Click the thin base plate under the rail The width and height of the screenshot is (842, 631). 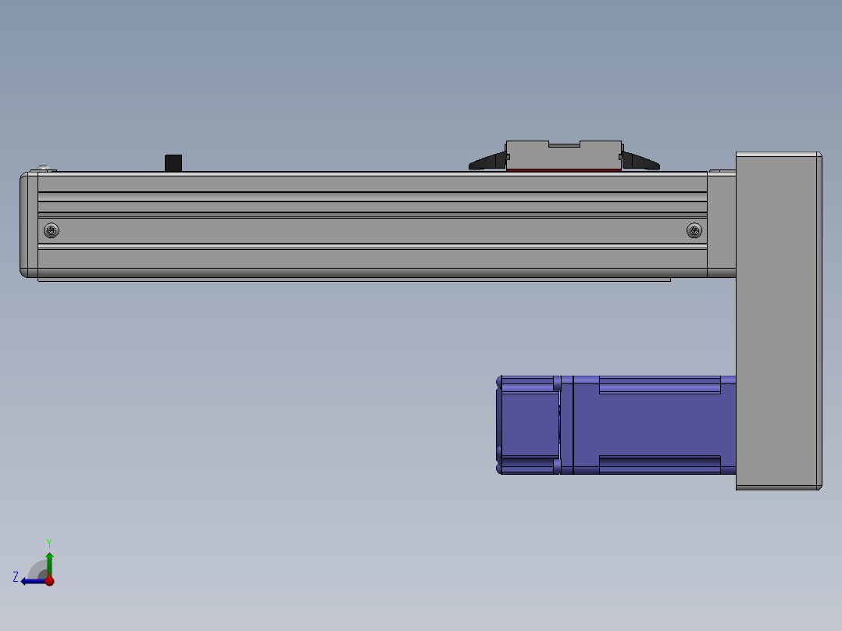click(351, 280)
